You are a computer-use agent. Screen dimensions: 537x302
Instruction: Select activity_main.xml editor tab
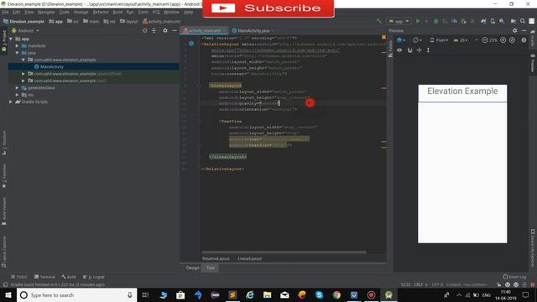pos(205,30)
